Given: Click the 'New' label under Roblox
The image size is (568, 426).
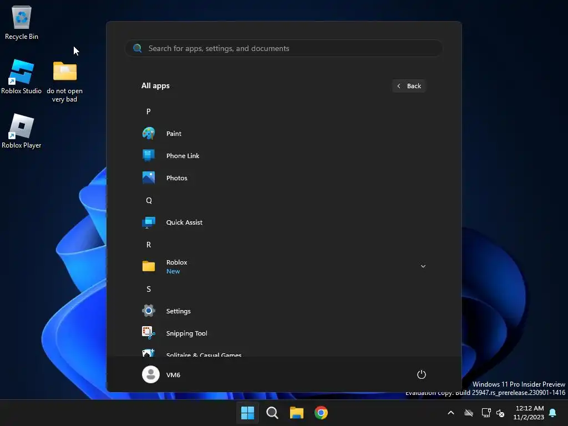Looking at the screenshot, I should click(173, 271).
